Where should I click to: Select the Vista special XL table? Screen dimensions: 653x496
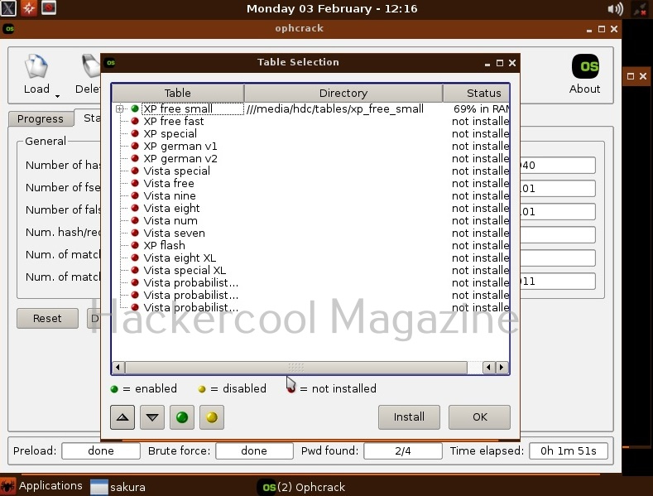pos(185,271)
